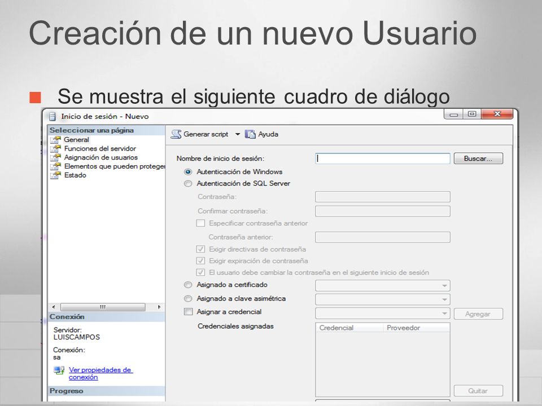542x406 pixels.
Task: Select Autenticación de Windows radio button
Action: 187,172
